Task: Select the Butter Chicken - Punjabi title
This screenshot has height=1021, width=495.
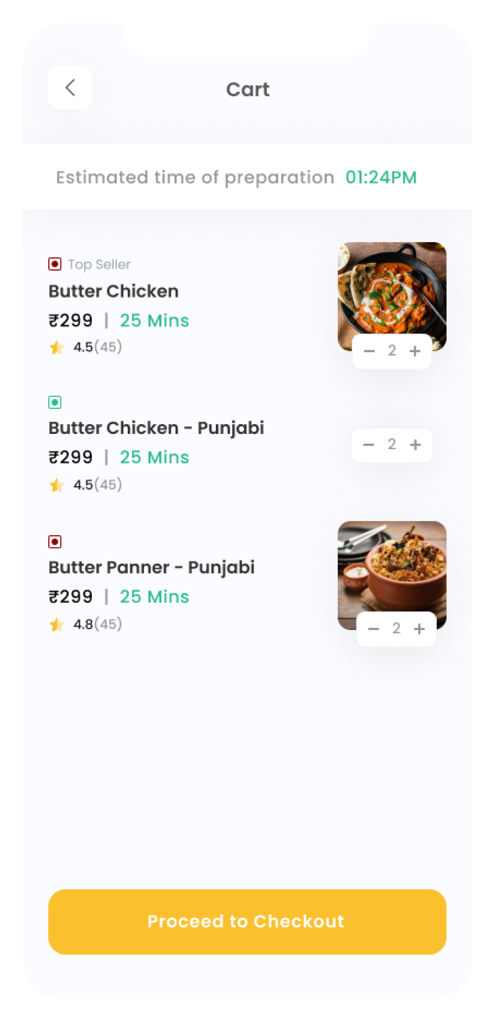Action: [156, 428]
